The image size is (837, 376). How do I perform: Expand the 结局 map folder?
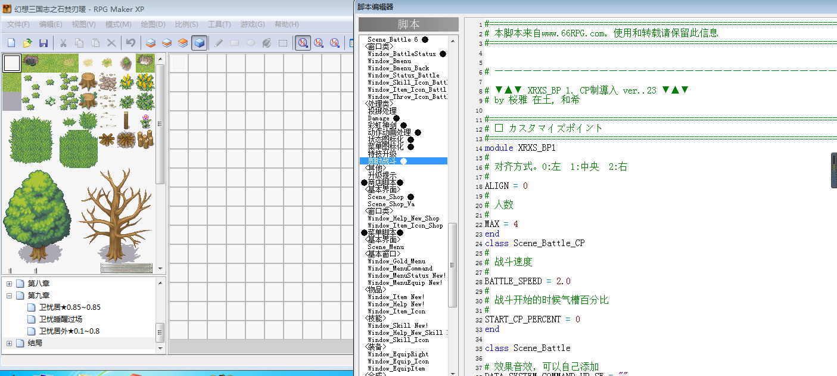pyautogui.click(x=10, y=343)
